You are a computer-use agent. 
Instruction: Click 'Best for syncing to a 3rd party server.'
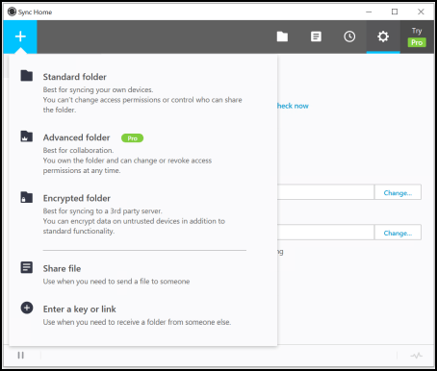click(103, 210)
